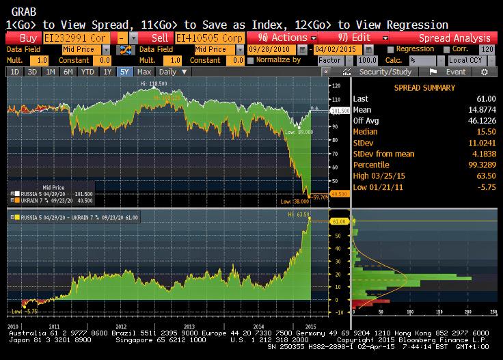Click the High 03/25/15 row label
503x360 pixels.
tap(379, 176)
